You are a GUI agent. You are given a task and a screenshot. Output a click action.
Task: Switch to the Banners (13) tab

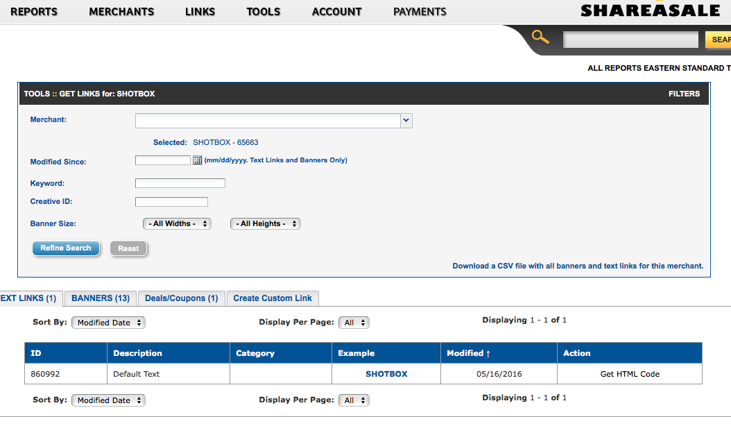click(x=101, y=298)
